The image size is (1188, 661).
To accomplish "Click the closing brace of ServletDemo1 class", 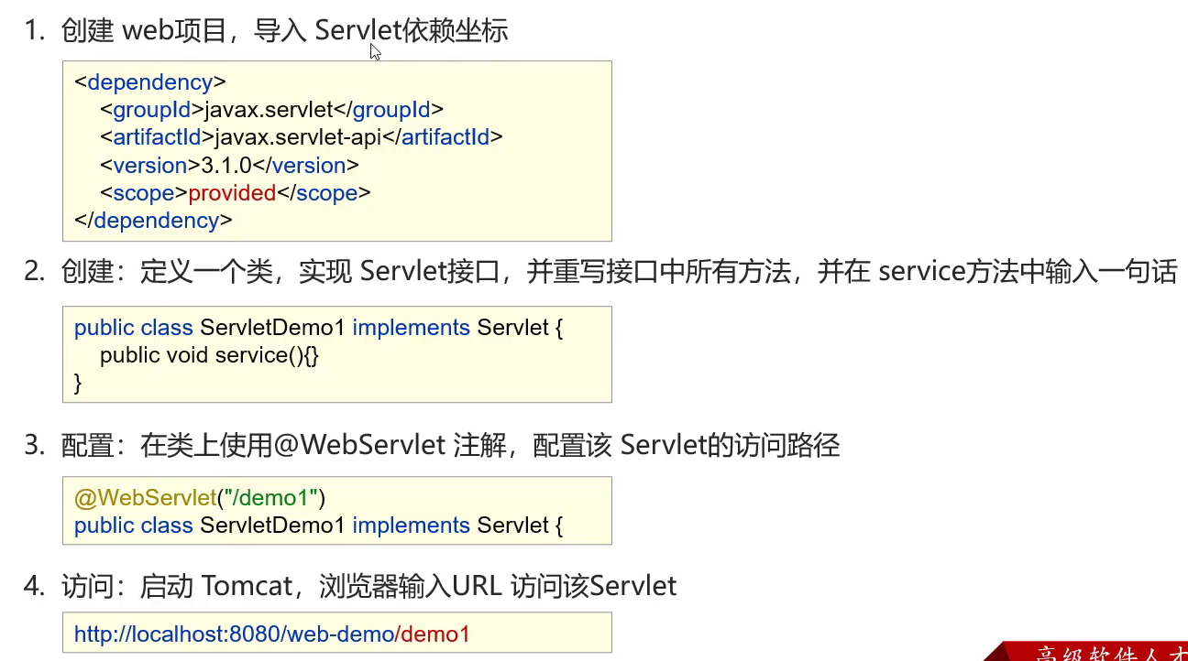I will 78,383.
